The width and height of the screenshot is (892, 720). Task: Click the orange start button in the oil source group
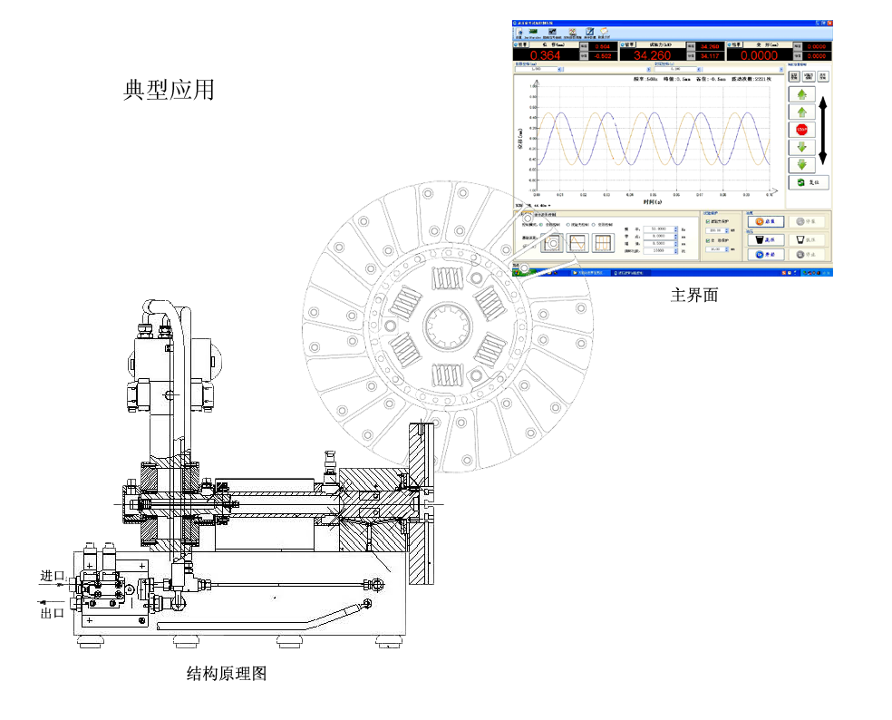pyautogui.click(x=766, y=220)
